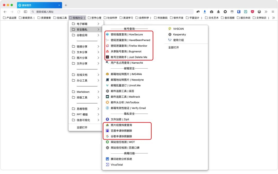Screen dimensions: 278x174
Task: Close the 新标签页 tab
Action: (x=59, y=5)
